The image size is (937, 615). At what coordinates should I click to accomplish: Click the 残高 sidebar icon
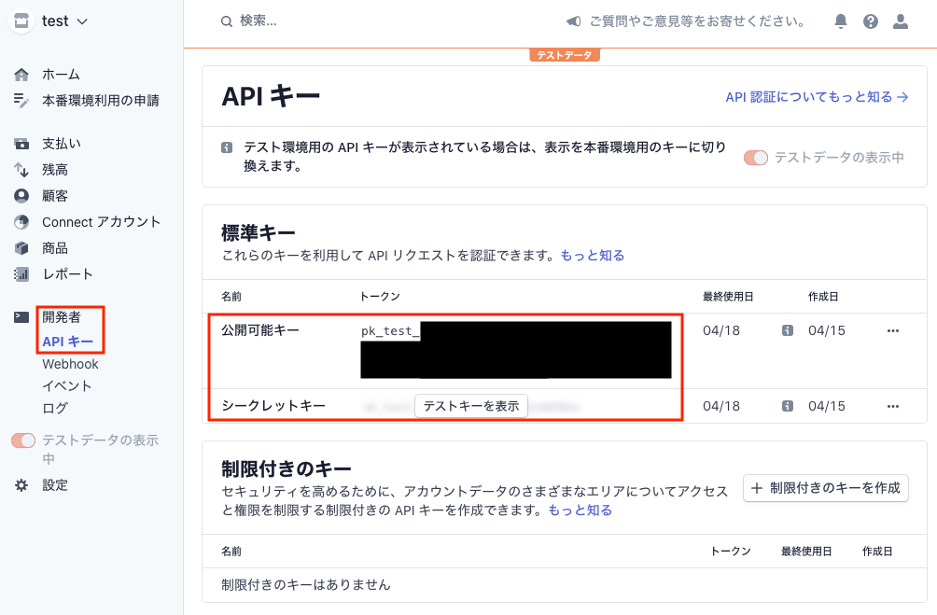20,170
